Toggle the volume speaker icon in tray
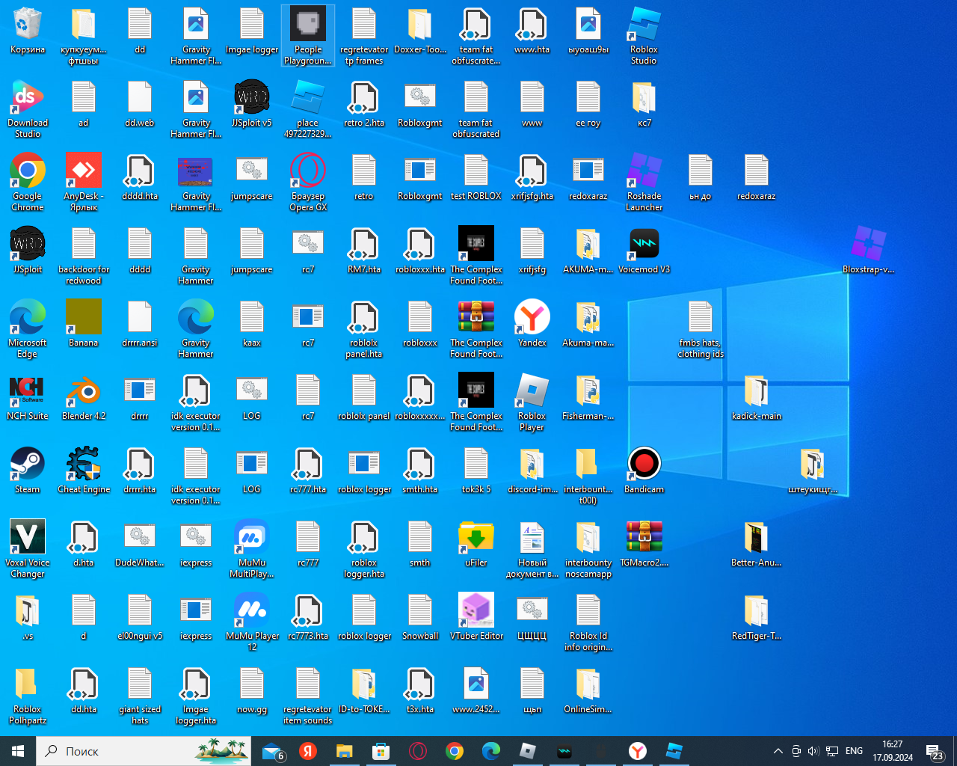This screenshot has height=766, width=957. [x=813, y=751]
